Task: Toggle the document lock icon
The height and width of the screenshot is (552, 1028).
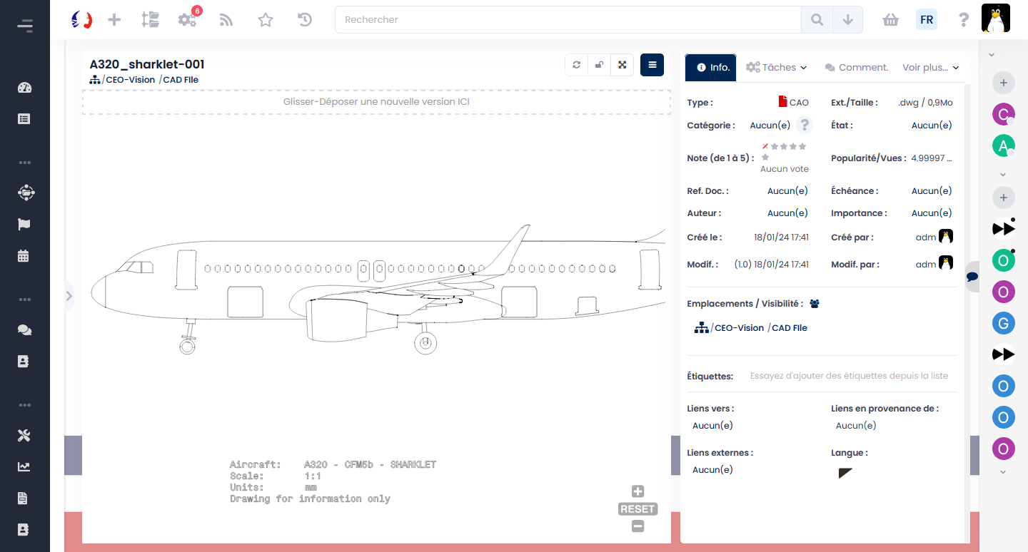Action: (x=599, y=65)
